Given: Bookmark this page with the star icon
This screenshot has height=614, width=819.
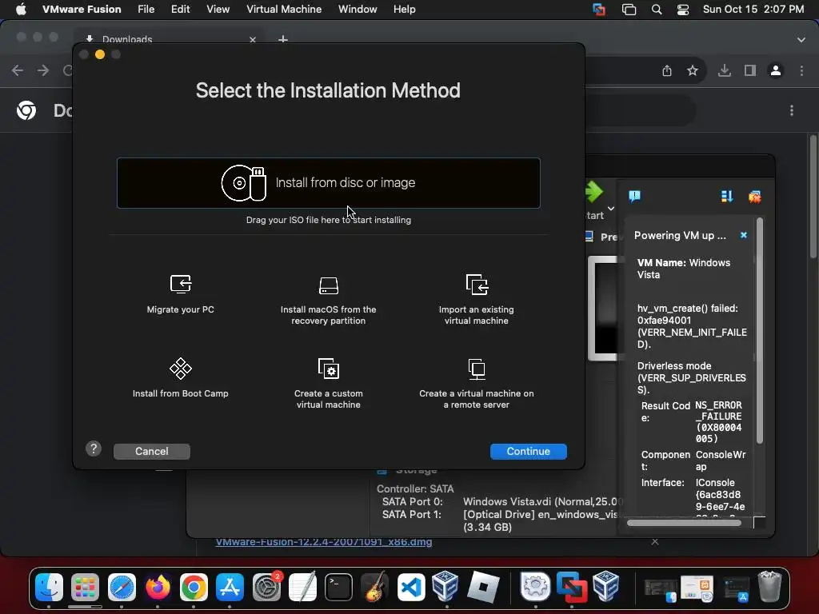Looking at the screenshot, I should click(693, 70).
